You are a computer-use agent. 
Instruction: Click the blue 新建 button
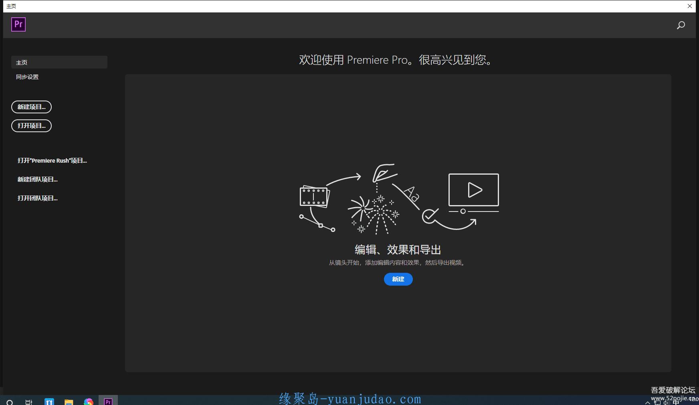tap(398, 279)
